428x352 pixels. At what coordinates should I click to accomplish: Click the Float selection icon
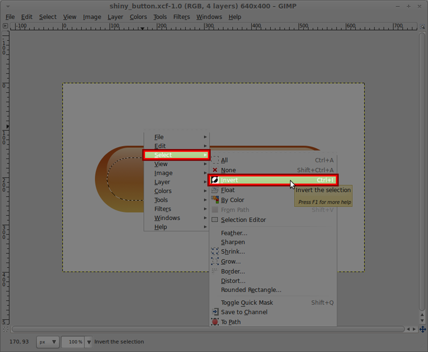(216, 190)
